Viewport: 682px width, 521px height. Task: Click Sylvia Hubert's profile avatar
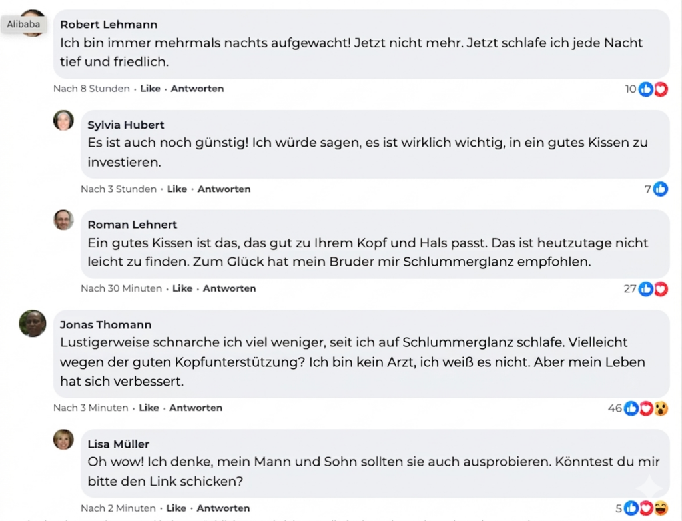coord(64,120)
